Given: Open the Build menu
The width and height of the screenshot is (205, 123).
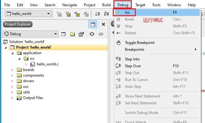Looking at the screenshot, I should tap(106, 5).
